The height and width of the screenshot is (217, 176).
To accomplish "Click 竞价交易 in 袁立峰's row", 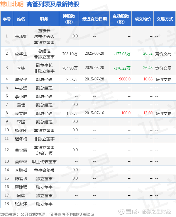I will 163,113.
